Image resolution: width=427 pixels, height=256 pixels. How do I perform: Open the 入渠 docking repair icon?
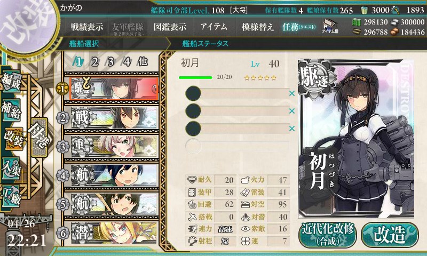click(12, 169)
